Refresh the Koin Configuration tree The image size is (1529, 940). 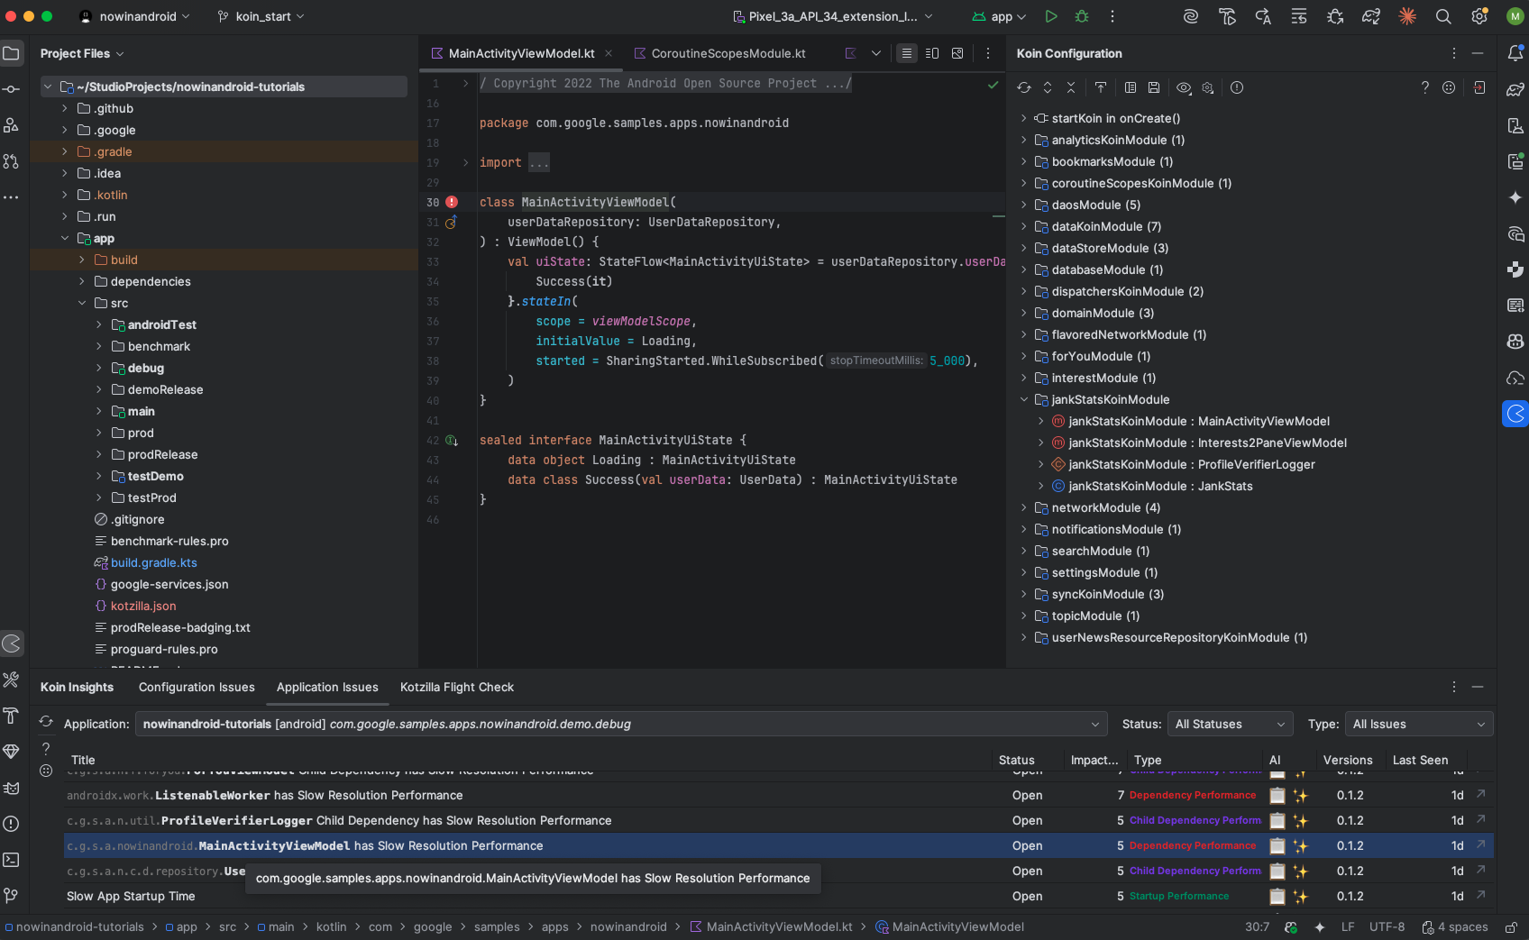click(1024, 87)
